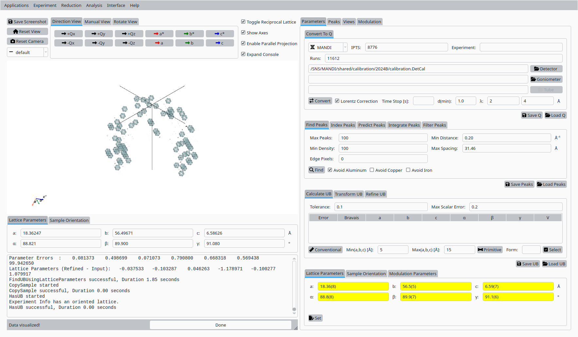This screenshot has height=337, width=578.
Task: Reset the view with home icon
Action: pyautogui.click(x=27, y=31)
